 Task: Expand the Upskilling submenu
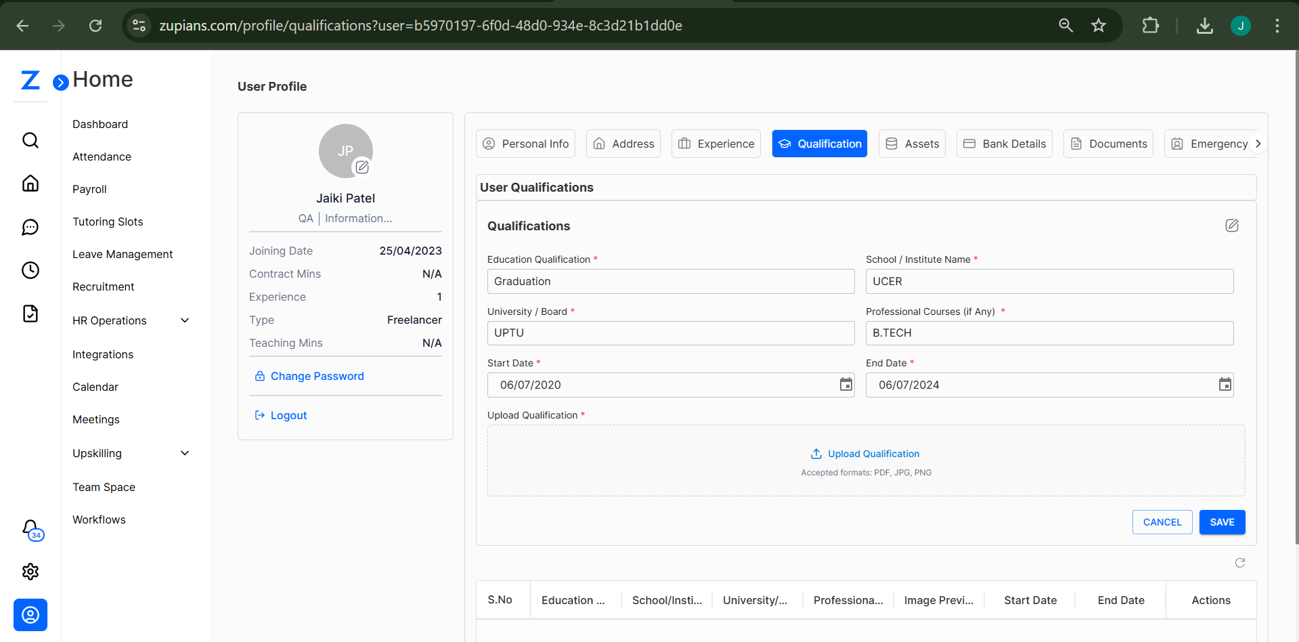tap(185, 453)
